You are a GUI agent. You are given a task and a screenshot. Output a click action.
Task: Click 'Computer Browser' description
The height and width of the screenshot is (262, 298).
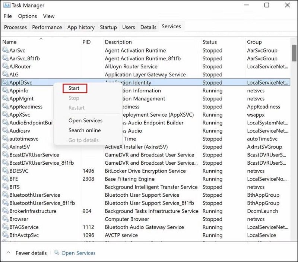127,219
